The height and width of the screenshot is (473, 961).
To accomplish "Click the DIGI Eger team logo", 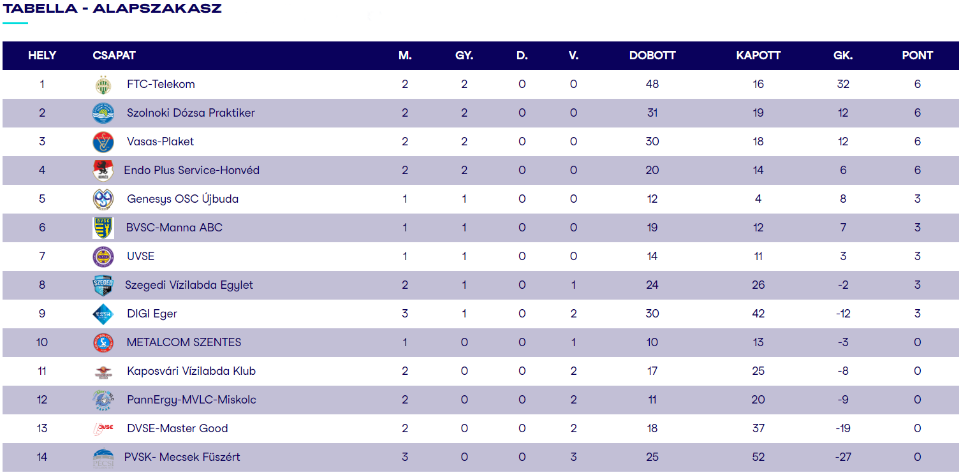I will click(x=103, y=314).
